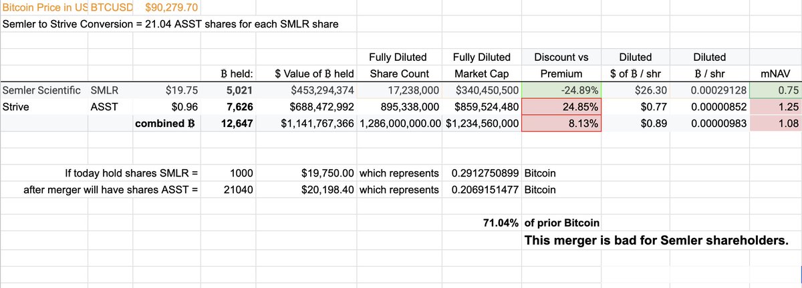The width and height of the screenshot is (802, 288).
Task: Select the $19,750.00 holdings value cell
Action: 307,173
